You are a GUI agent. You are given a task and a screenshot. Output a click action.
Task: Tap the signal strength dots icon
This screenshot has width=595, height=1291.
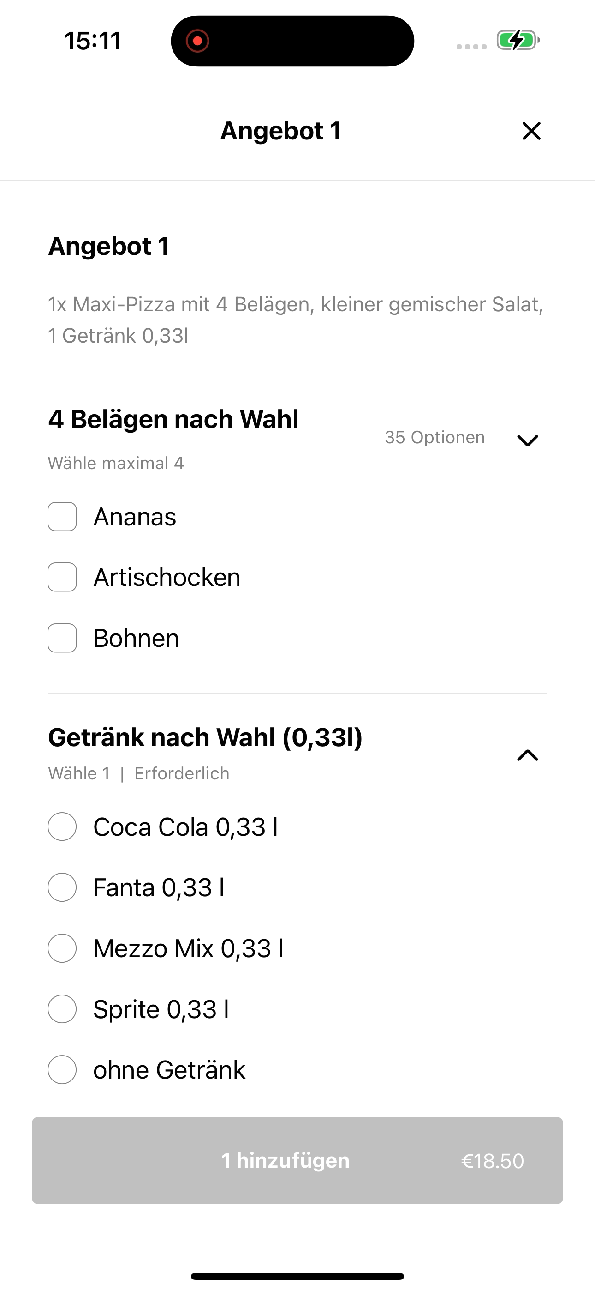[471, 47]
